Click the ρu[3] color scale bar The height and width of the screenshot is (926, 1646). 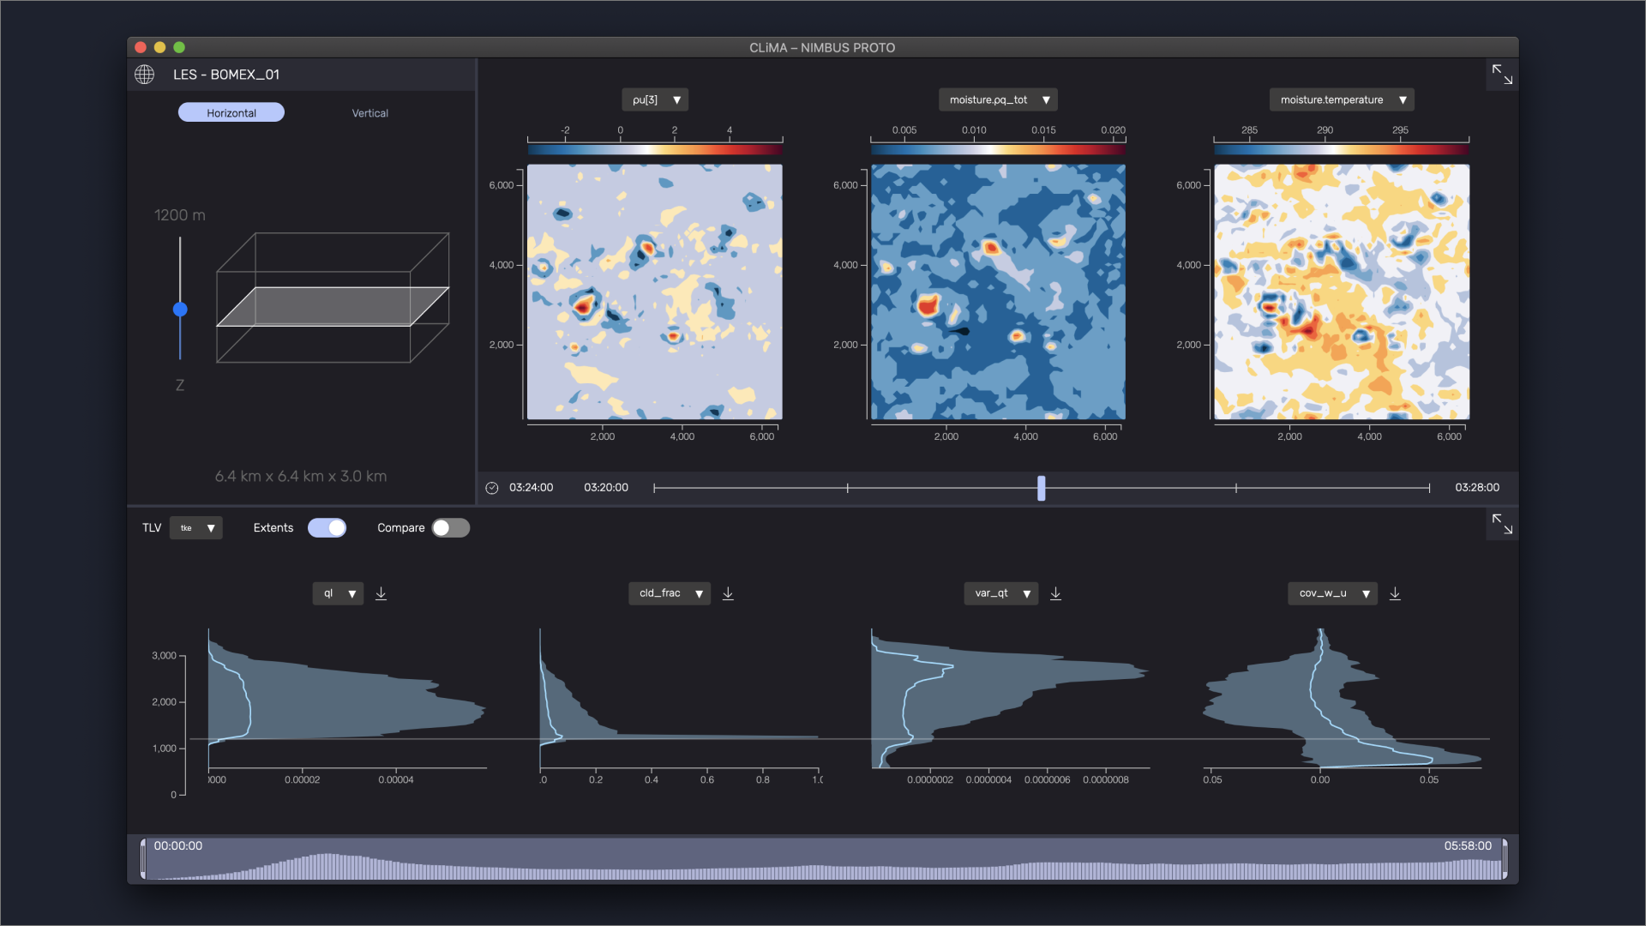(x=655, y=150)
